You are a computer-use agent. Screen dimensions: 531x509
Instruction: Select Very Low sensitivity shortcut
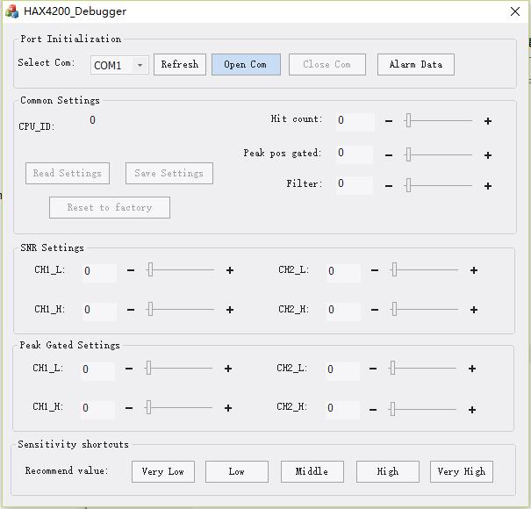click(x=163, y=471)
